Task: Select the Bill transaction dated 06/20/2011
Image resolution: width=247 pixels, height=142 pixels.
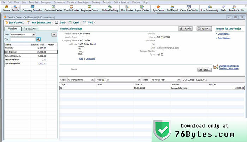Action: tap(152, 88)
